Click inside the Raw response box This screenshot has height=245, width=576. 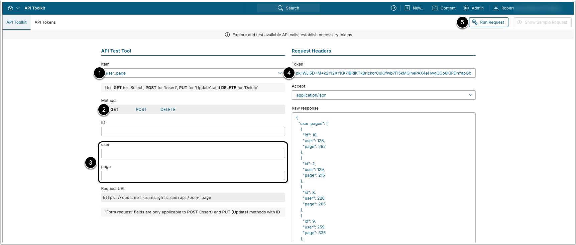click(383, 177)
